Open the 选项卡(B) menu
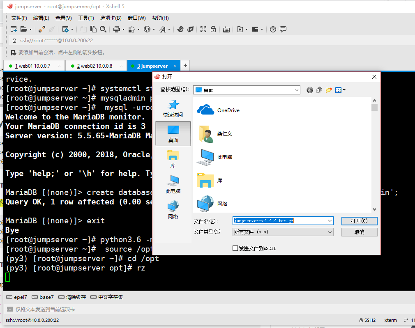415x328 pixels. click(111, 18)
